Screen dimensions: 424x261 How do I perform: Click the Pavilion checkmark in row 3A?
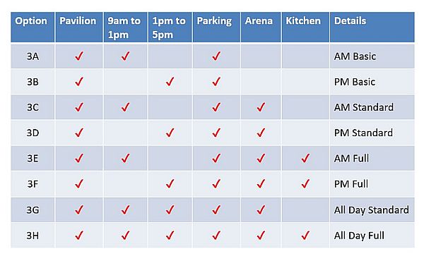point(79,56)
